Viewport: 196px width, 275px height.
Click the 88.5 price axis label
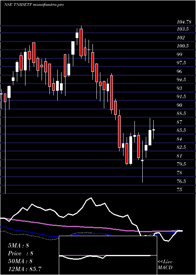click(181, 113)
